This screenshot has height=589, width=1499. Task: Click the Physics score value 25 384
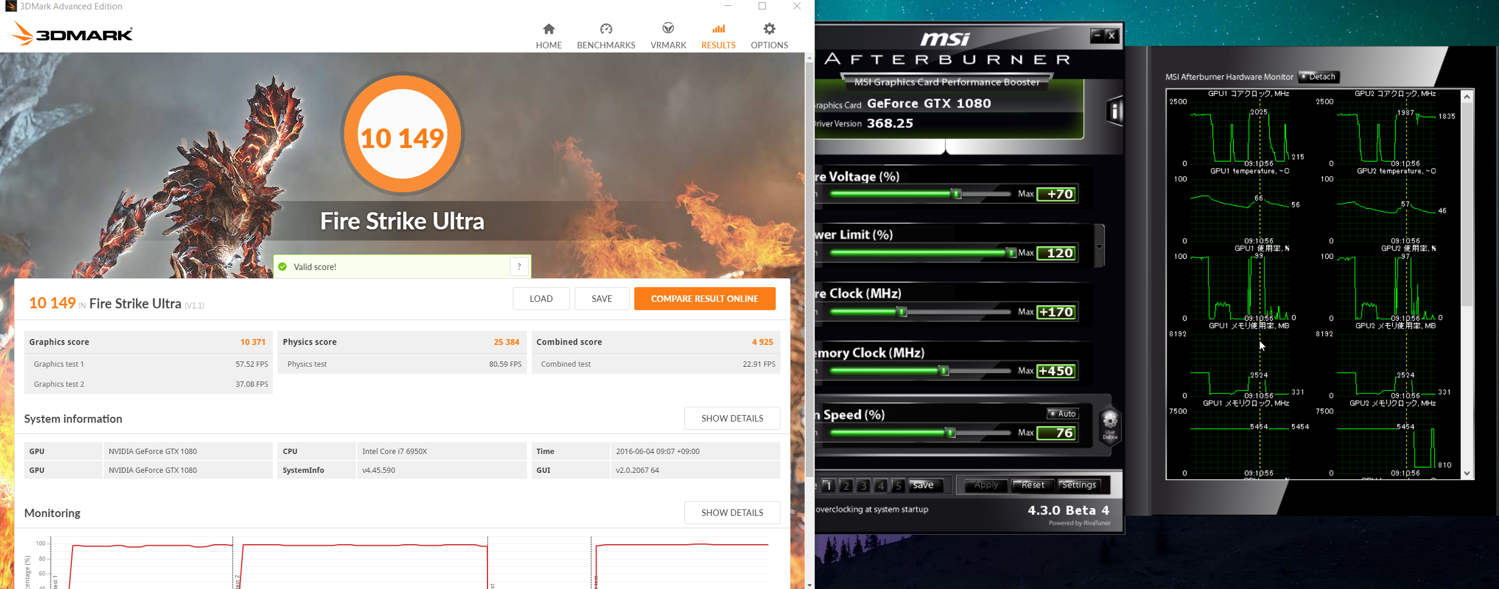coord(506,342)
